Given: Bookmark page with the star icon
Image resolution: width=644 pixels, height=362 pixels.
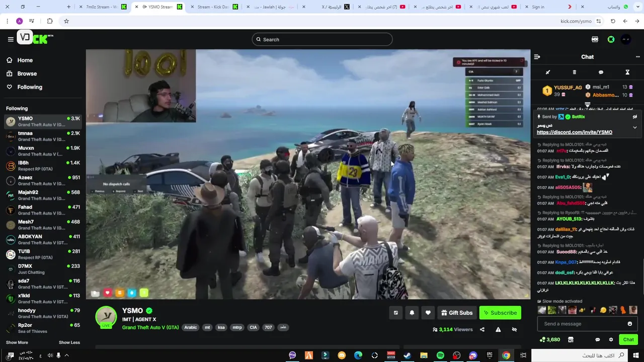Looking at the screenshot, I should (66, 21).
